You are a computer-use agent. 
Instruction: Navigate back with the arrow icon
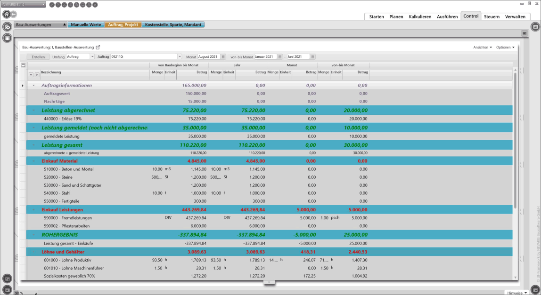click(14, 14)
